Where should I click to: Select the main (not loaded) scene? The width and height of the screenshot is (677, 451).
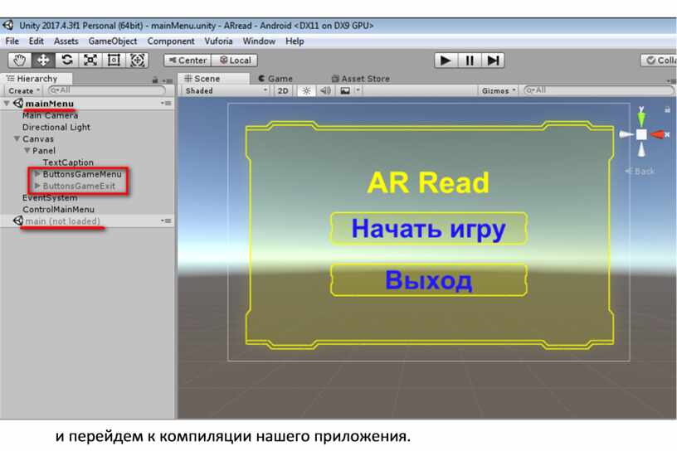[x=62, y=221]
